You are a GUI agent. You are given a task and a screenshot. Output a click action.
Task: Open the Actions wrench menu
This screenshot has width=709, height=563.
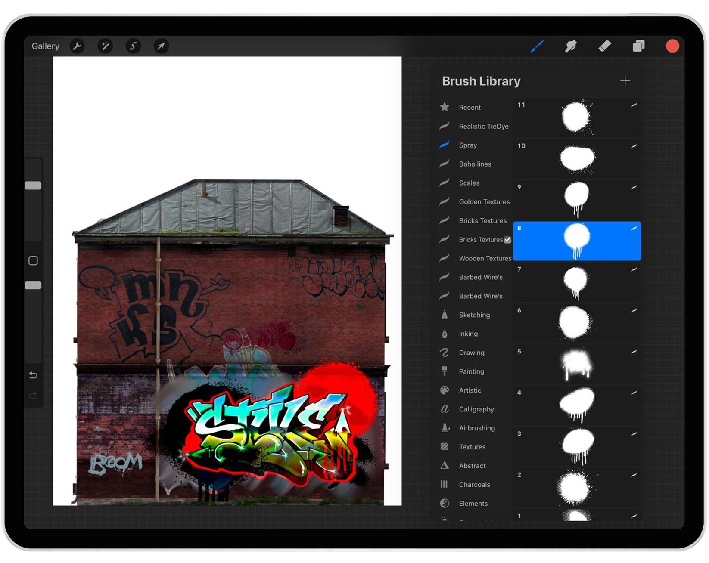(77, 46)
